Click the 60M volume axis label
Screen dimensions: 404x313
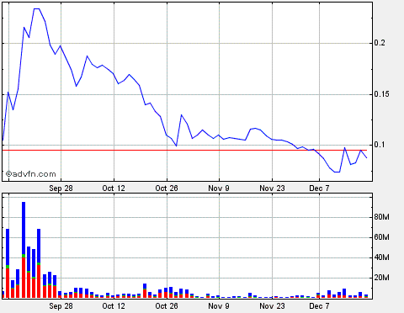pos(381,237)
